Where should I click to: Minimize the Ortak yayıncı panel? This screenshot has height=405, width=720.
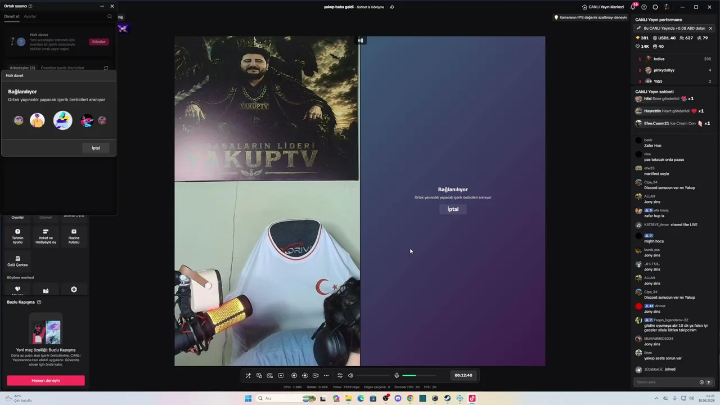tap(102, 6)
